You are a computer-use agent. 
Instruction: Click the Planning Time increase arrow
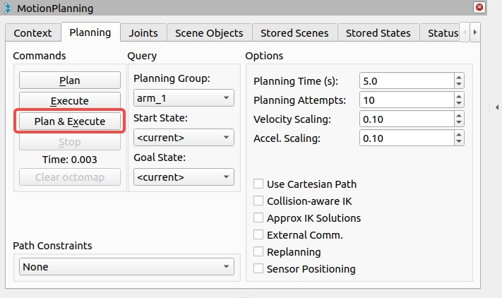[x=459, y=78]
